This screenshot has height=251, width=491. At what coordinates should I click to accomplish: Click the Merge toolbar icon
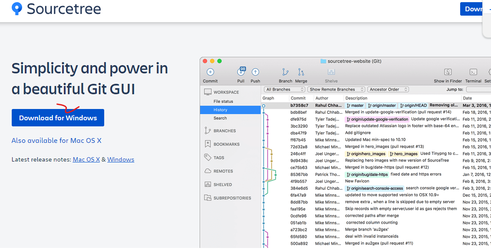pos(301,72)
